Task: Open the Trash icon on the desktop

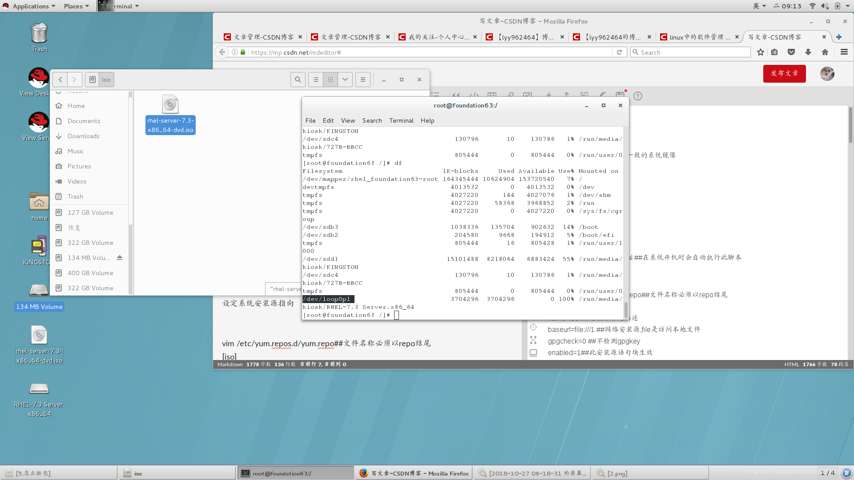Action: [x=39, y=37]
